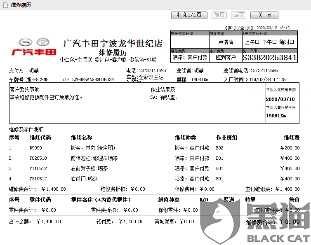The width and height of the screenshot is (311, 245).
Task: Select license plate 浙B-5C9M5
Action: 37,79
